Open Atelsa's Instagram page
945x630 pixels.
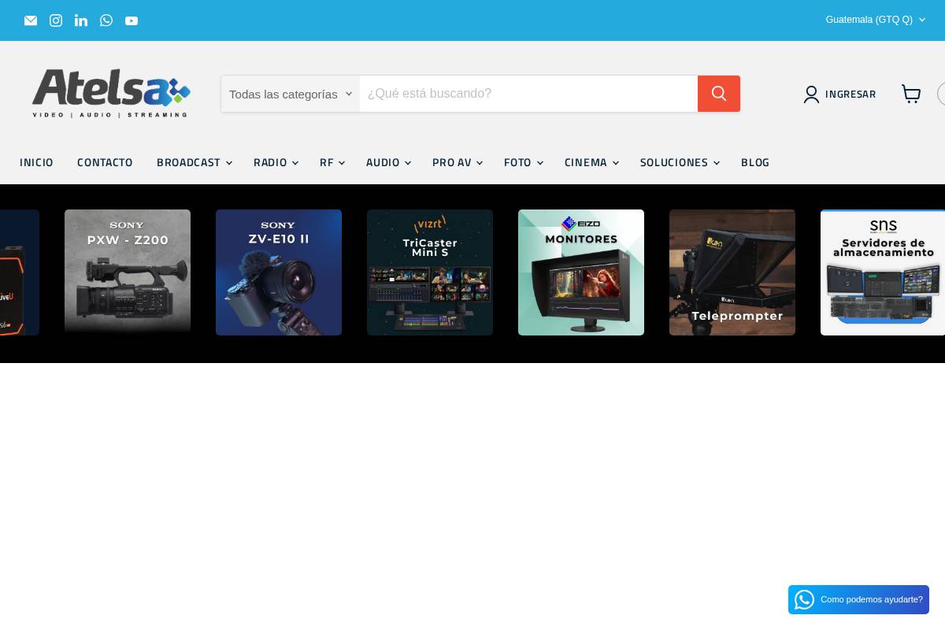tap(56, 20)
